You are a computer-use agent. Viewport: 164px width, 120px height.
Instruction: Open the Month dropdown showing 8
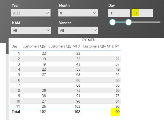point(78,13)
